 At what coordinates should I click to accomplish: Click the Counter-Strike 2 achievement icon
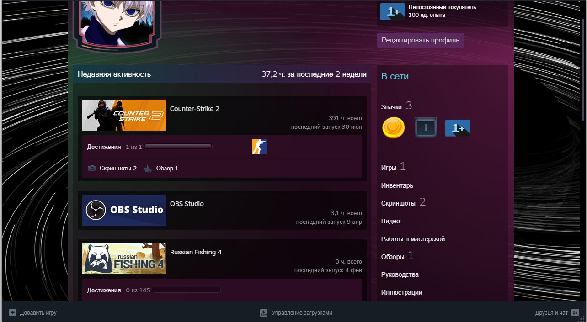pos(260,147)
